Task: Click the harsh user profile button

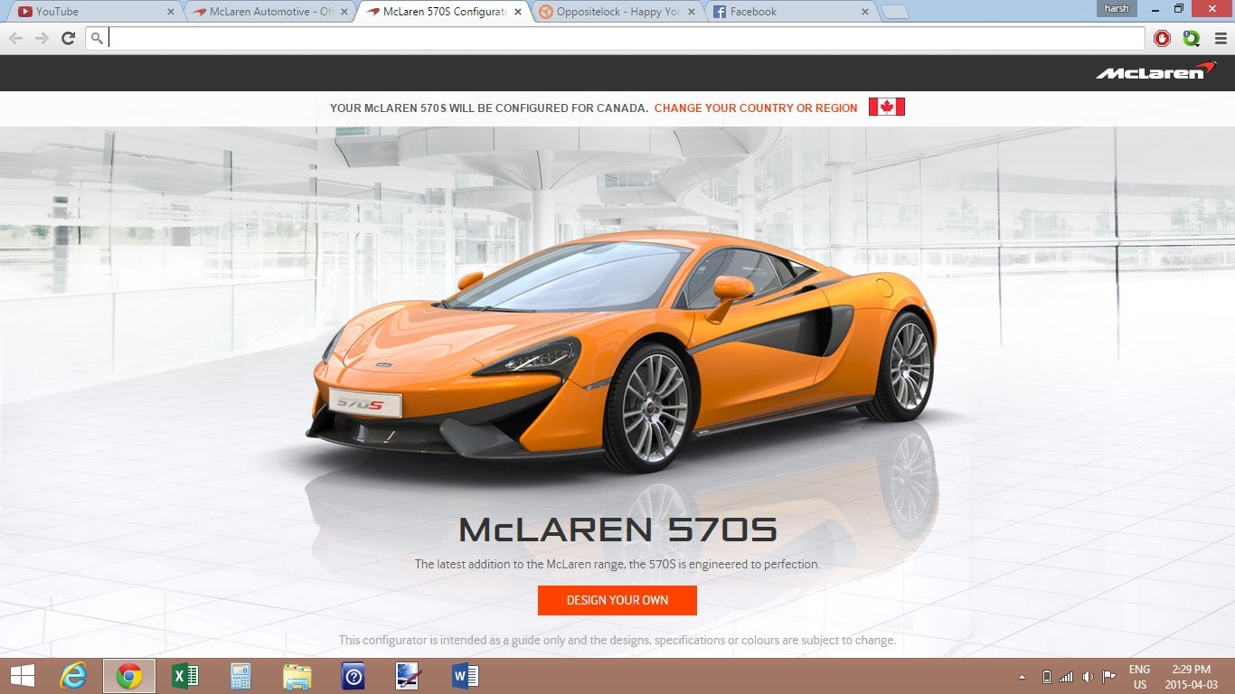Action: [1116, 8]
